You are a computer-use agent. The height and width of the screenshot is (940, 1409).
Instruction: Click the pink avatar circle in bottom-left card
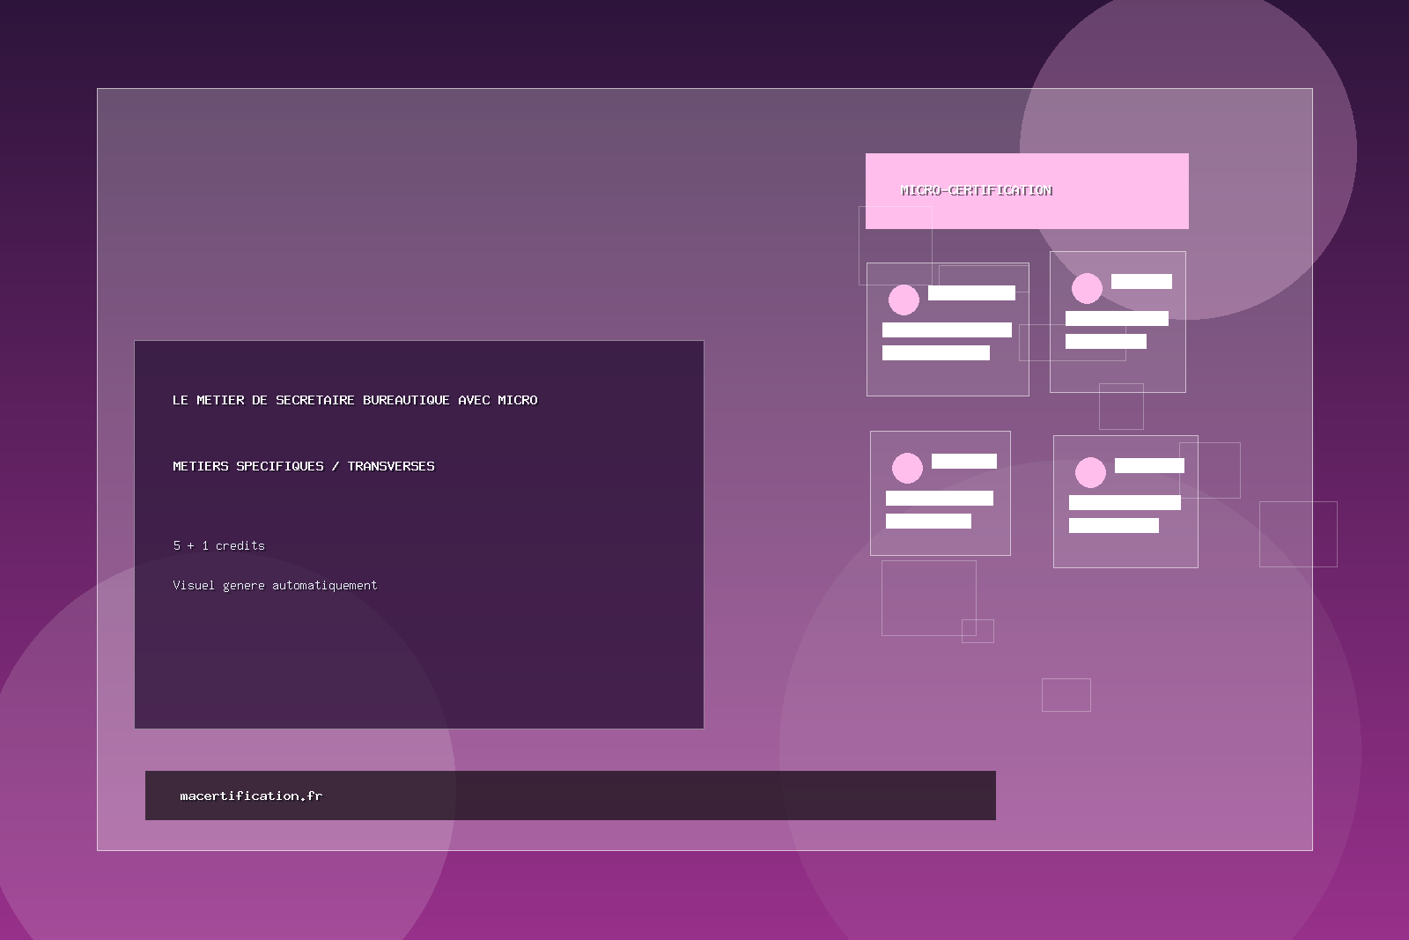pyautogui.click(x=907, y=468)
